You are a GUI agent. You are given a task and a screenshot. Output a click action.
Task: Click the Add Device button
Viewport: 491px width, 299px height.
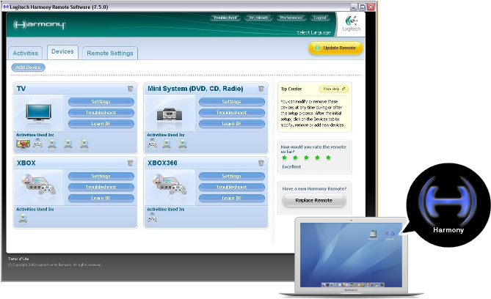(29, 67)
